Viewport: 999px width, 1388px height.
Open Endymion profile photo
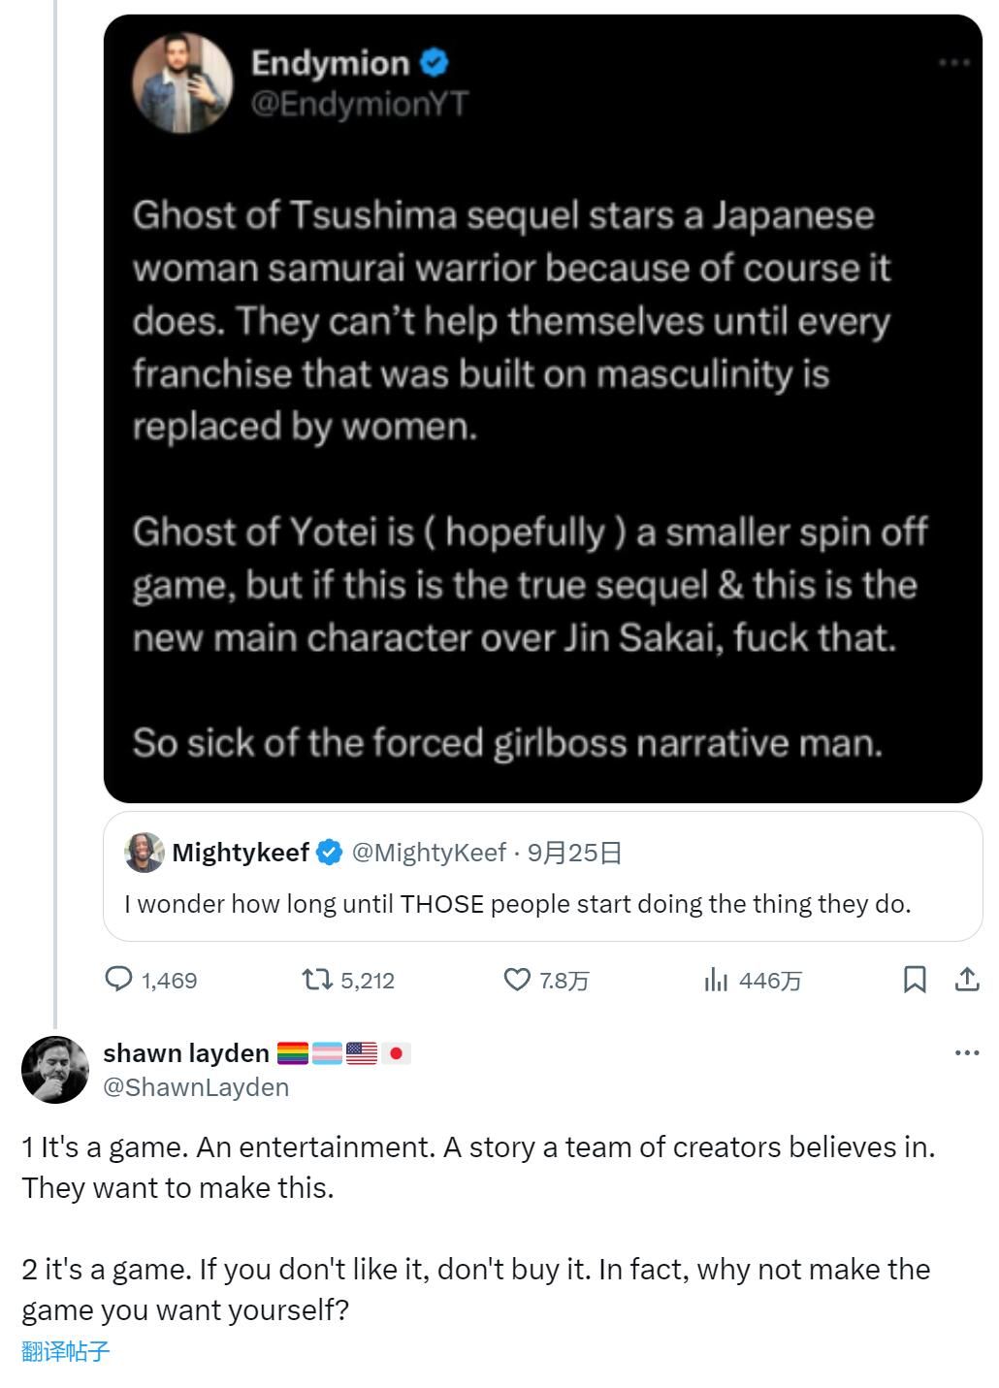182,82
